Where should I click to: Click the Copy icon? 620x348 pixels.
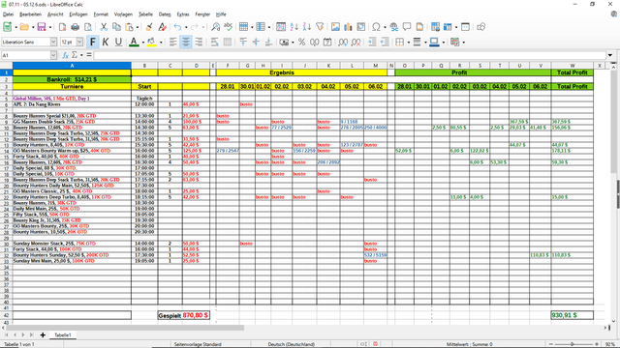tap(116, 27)
